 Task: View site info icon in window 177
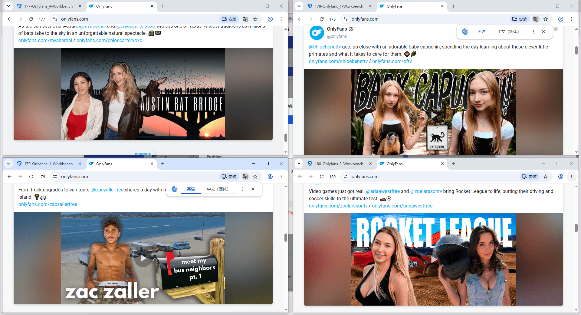[x=55, y=19]
